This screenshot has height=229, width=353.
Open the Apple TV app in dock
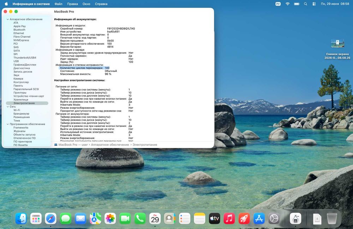click(214, 218)
